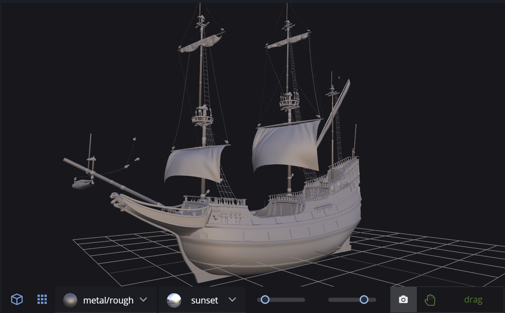Toggle the ground grid icon
Screen dimensions: 505x313
[x=42, y=299]
